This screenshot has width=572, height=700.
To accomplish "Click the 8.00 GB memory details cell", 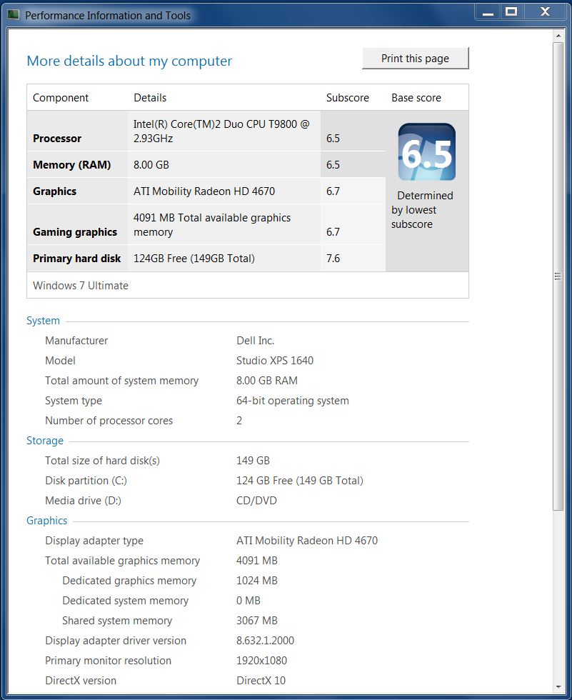I will pyautogui.click(x=151, y=165).
